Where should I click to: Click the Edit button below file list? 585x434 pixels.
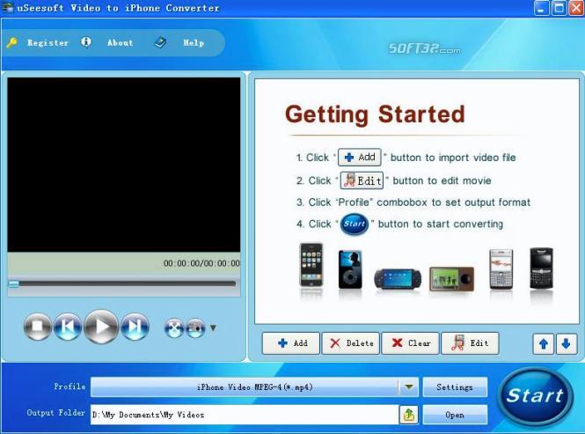click(x=470, y=342)
